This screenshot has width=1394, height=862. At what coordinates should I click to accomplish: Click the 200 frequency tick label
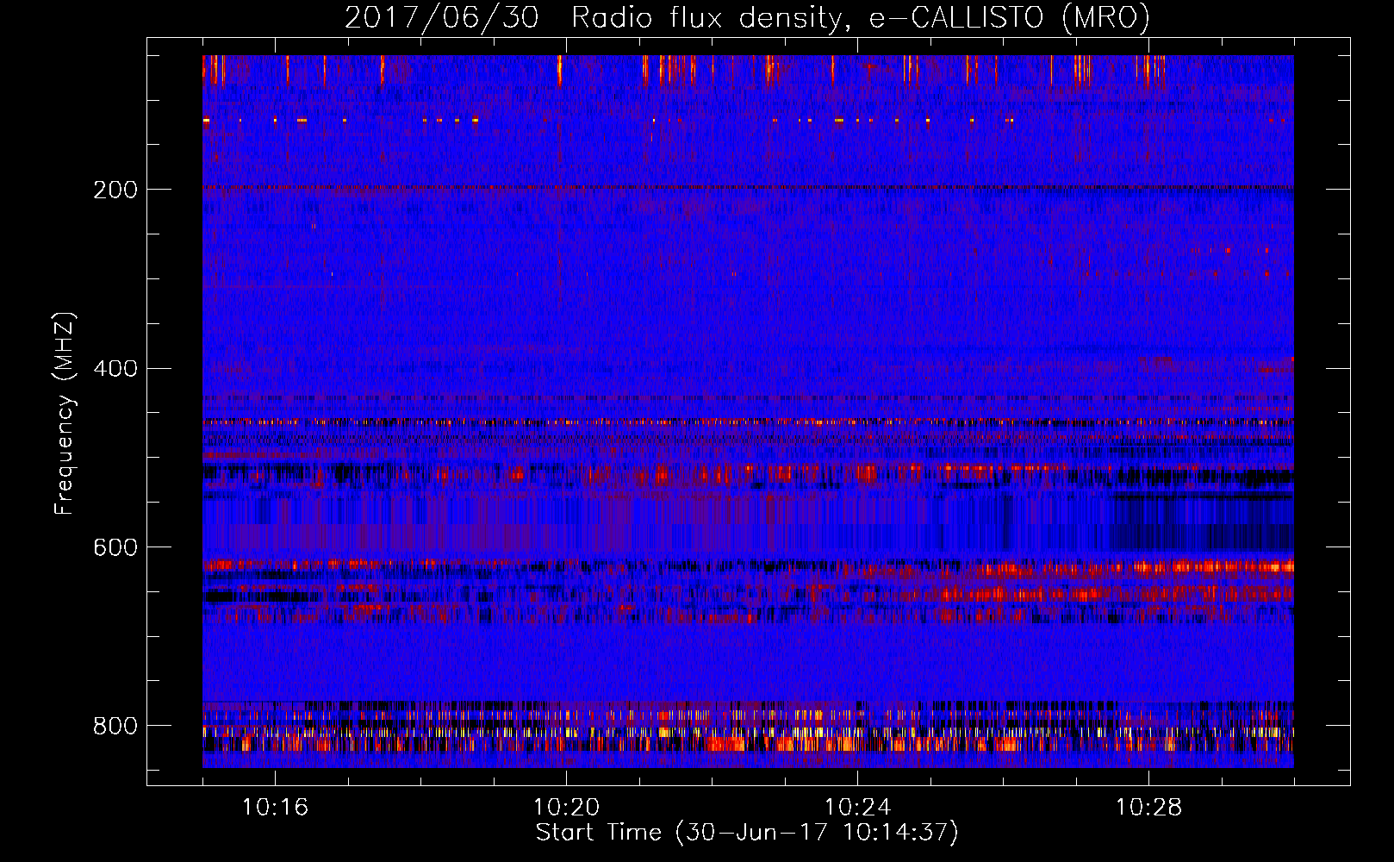coord(115,190)
